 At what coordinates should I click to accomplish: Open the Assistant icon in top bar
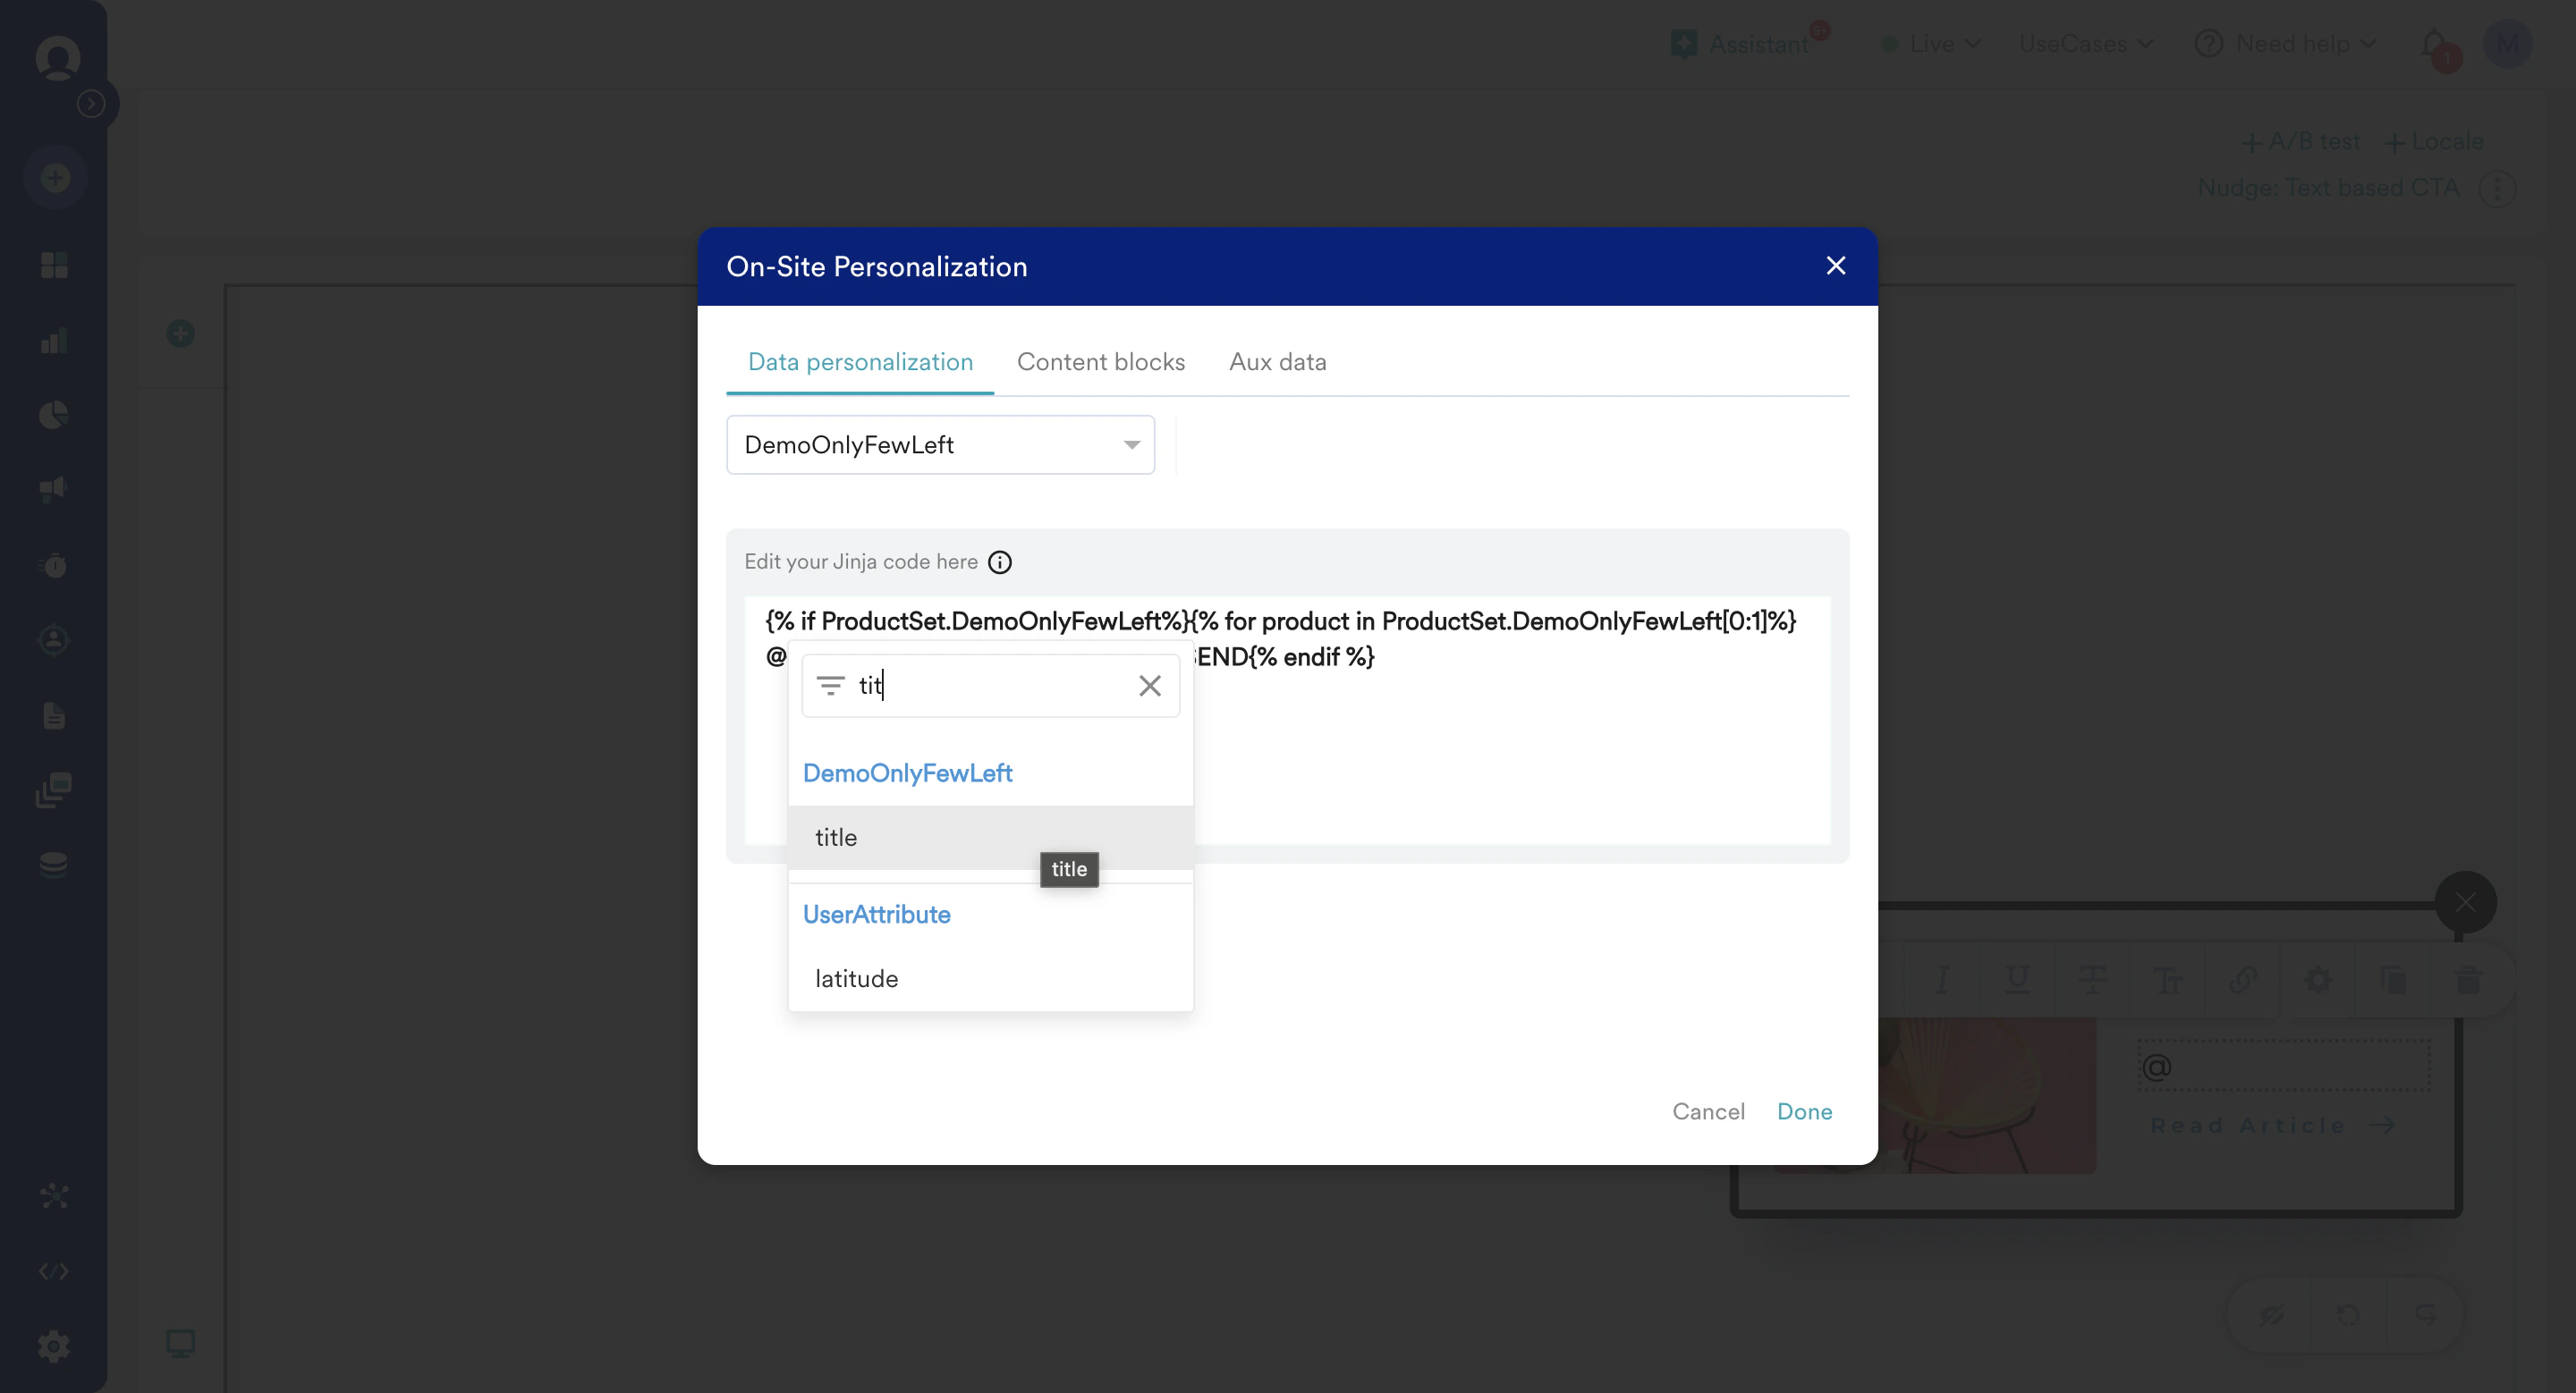[x=1684, y=44]
